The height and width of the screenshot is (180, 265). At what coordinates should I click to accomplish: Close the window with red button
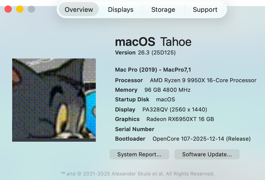click(8, 9)
